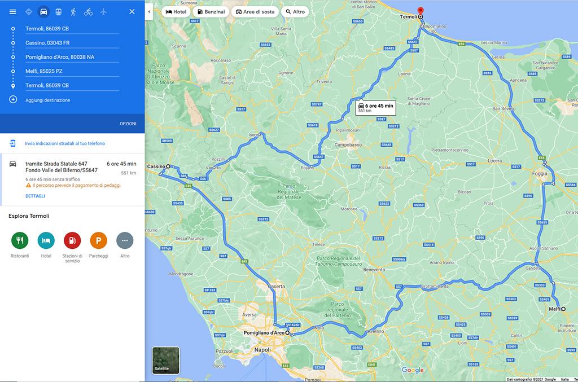578x382 pixels.
Task: Filter map by Hotel chip
Action: 176,12
